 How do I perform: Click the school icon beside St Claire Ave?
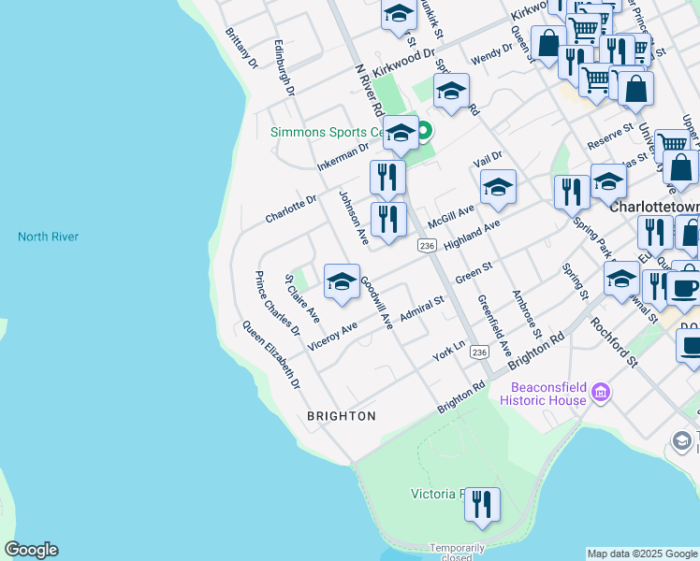pos(342,280)
